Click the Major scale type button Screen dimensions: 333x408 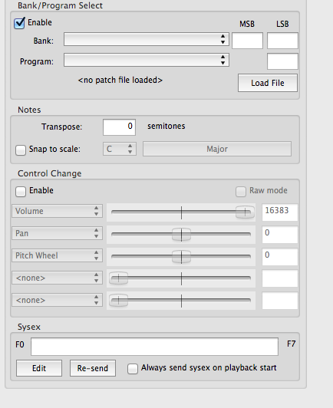[x=217, y=149]
